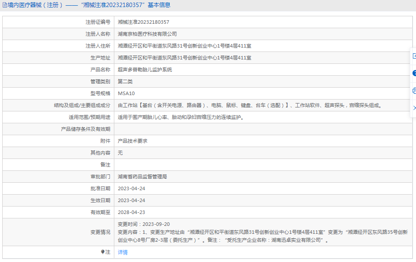
Task: Click the document icon before the page title
Action: click(x=5, y=5)
